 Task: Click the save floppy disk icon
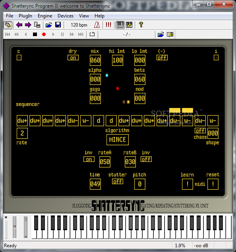58,25
